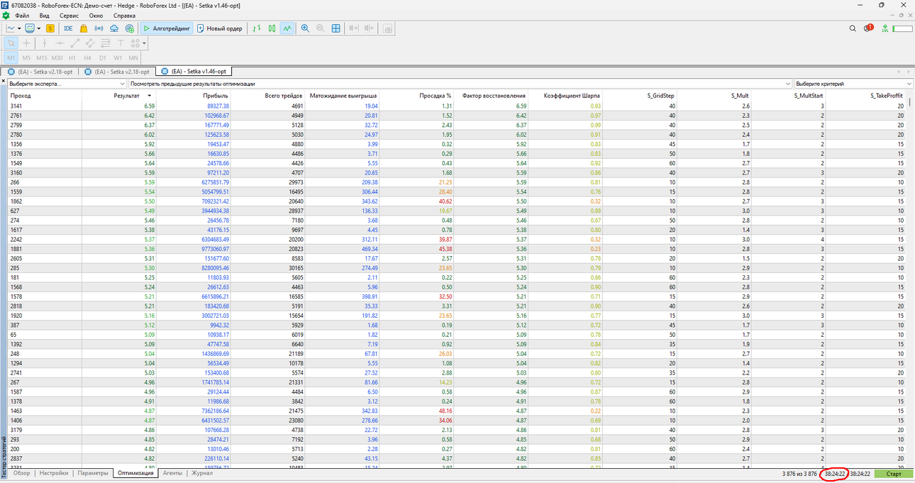Viewport: 915px width, 483px height.
Task: Click the Signals broadcast icon
Action: (x=99, y=28)
